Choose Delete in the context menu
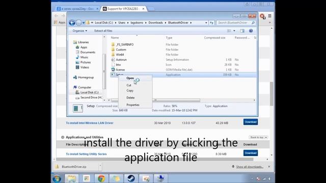Image resolution: width=326 pixels, height=183 pixels. tap(130, 98)
